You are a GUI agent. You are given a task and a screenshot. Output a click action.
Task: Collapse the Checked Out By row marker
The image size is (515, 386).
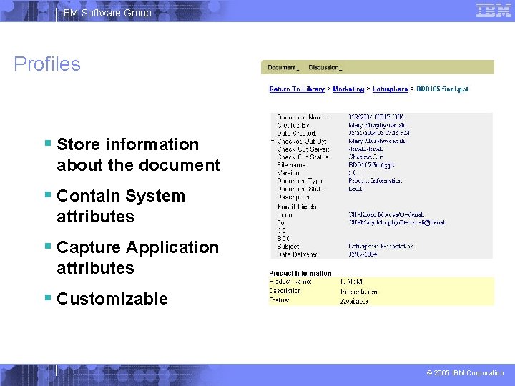click(273, 141)
